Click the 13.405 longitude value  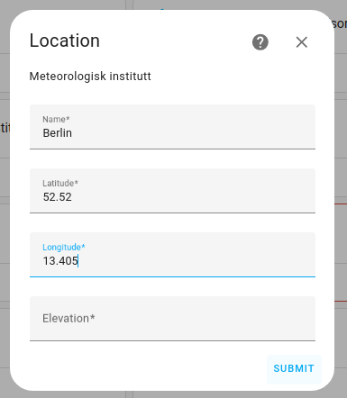tap(60, 261)
